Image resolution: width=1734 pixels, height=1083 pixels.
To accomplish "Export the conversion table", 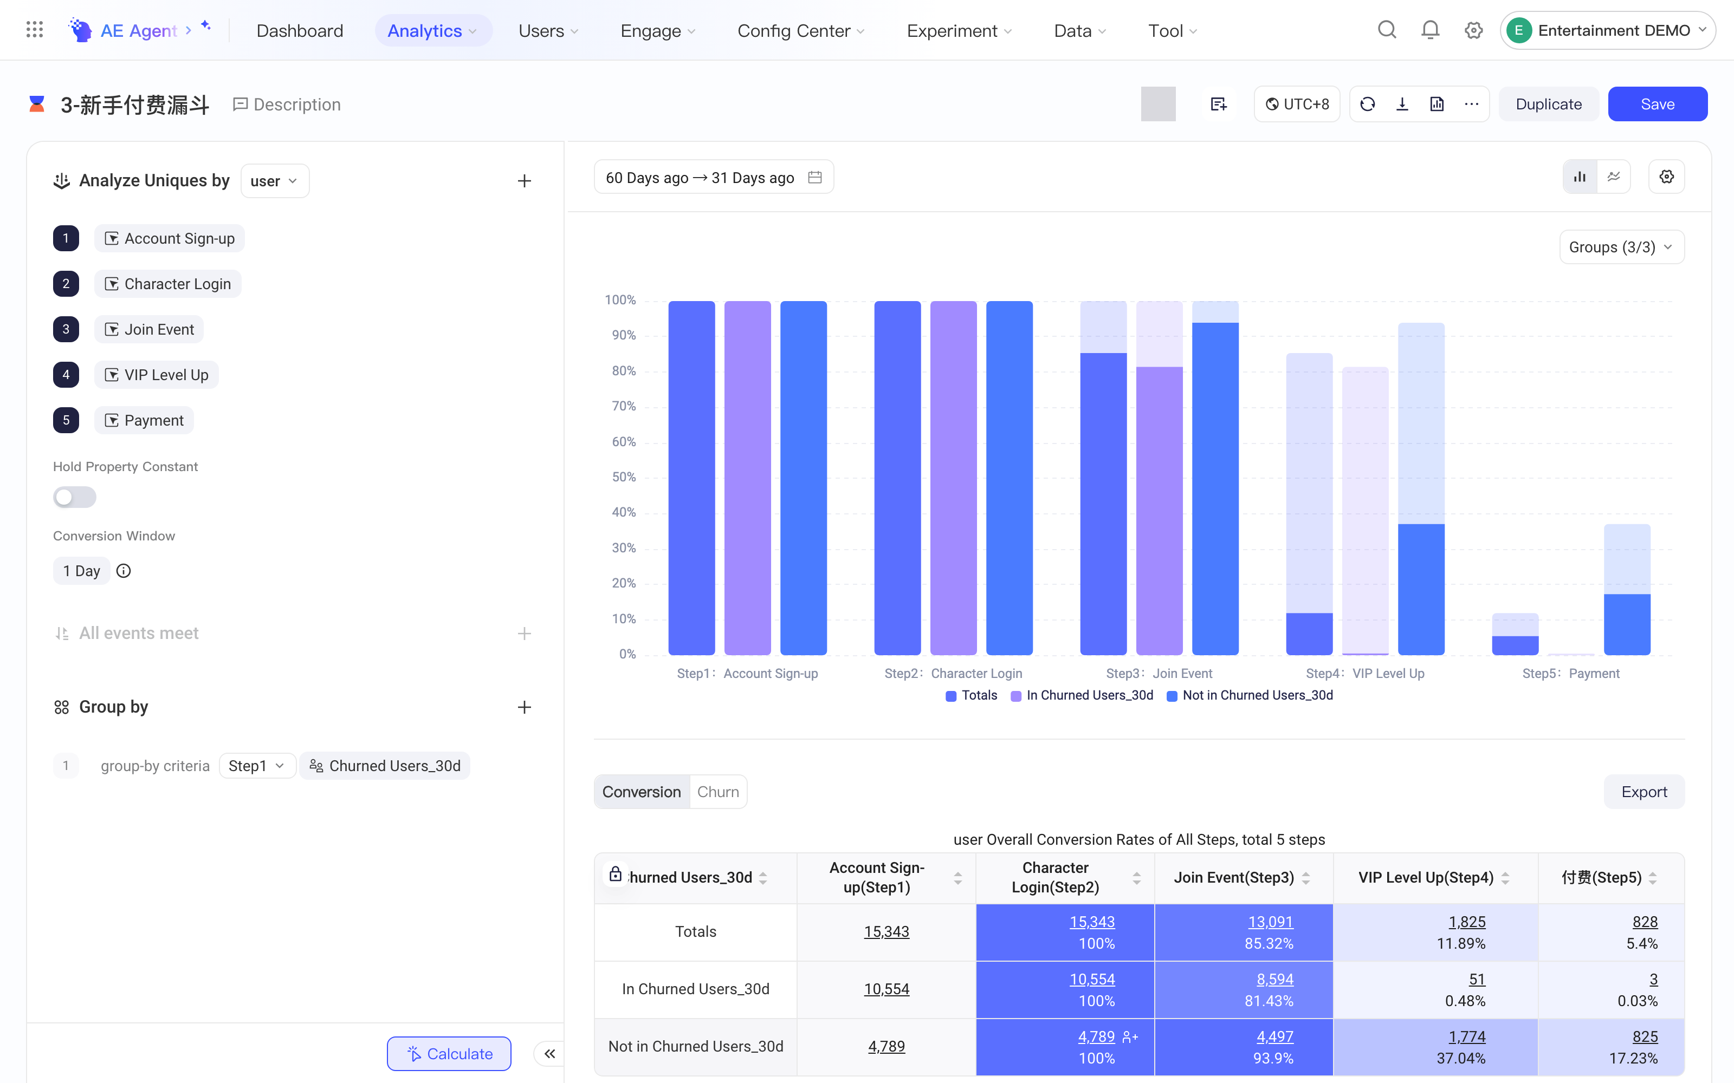I will 1644,792.
